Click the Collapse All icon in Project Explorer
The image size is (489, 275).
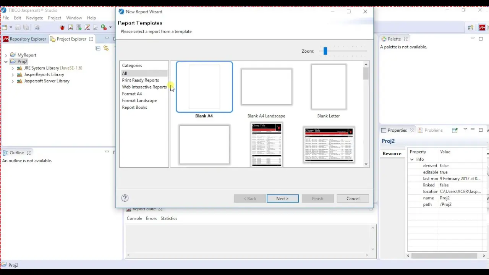click(x=98, y=48)
